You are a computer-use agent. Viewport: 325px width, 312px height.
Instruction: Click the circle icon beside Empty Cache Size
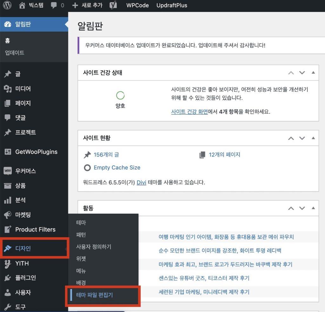[x=87, y=168]
